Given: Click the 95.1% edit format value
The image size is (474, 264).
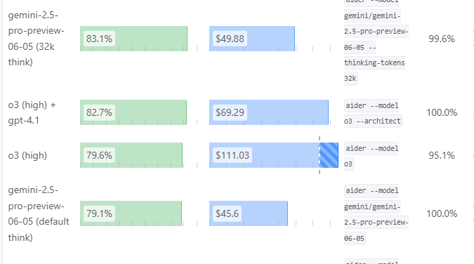Looking at the screenshot, I should [x=442, y=155].
